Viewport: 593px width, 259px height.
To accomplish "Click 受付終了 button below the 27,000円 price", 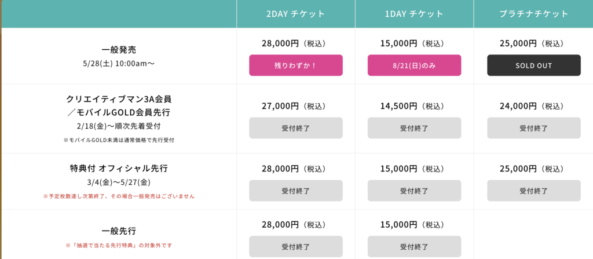I will [x=296, y=128].
